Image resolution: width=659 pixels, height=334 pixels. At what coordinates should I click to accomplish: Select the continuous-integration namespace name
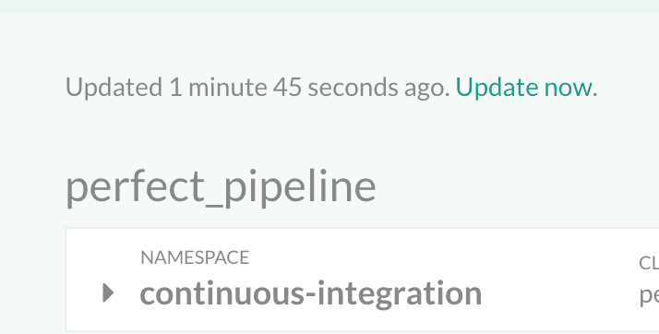(x=311, y=293)
